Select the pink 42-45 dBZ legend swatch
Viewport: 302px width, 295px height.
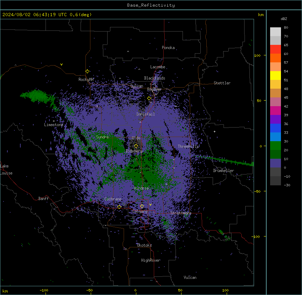click(x=275, y=102)
